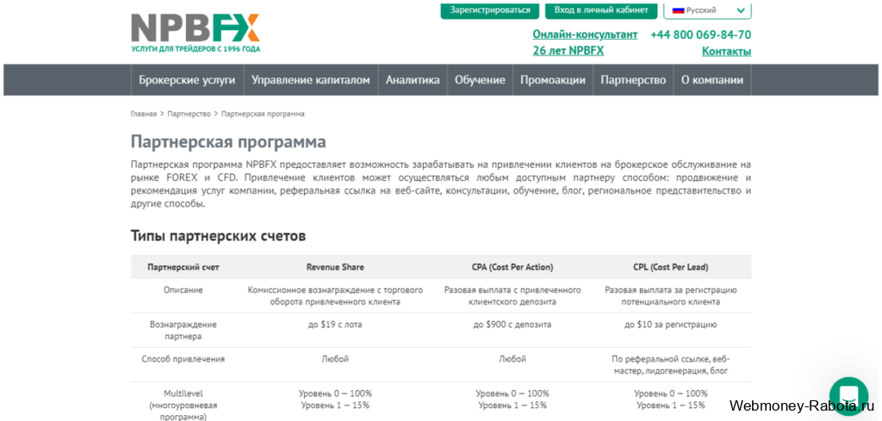Open Управление капиталом menu
This screenshot has height=421, width=882.
310,80
